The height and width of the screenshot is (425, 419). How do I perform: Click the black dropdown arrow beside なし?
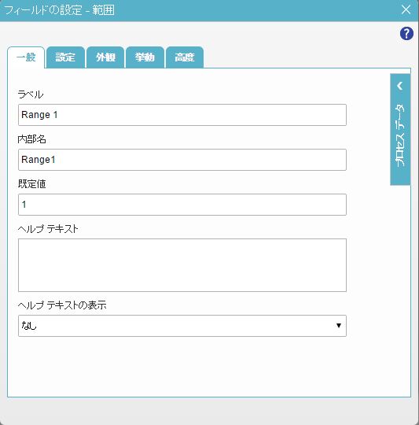coord(339,326)
